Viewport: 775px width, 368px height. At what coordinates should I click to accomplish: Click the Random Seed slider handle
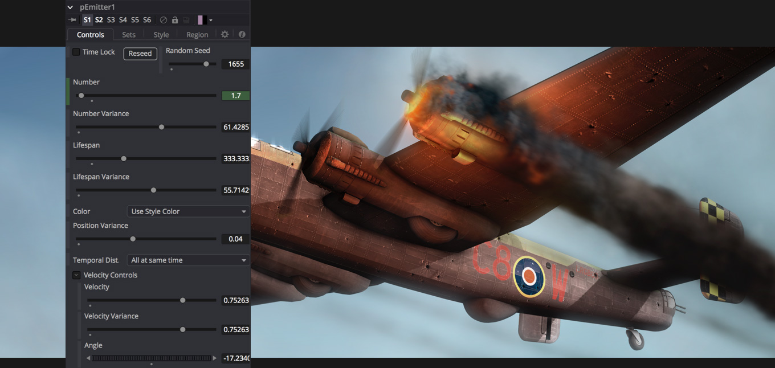[206, 64]
